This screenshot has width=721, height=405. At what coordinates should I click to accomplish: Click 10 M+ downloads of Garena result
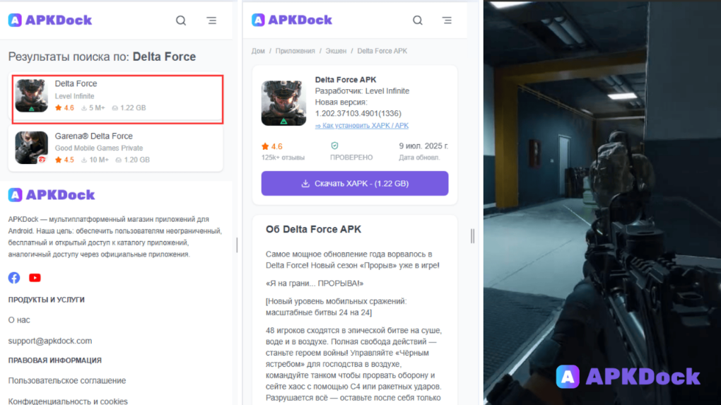(x=95, y=160)
